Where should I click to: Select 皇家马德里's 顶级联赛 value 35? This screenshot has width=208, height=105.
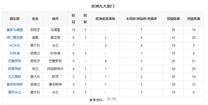pos(173,30)
